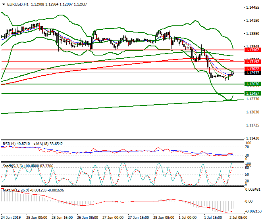Click the 25 Jun 00:00 time axis label
Screen dimensions: 262x222
pos(37,218)
